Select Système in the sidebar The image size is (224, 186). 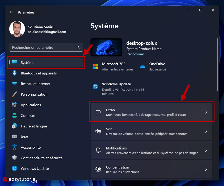click(x=46, y=62)
